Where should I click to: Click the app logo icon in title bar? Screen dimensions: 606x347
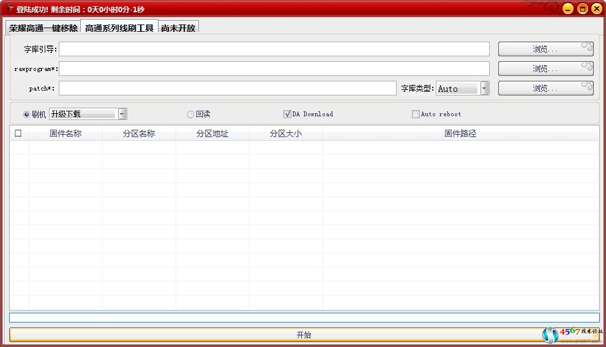pyautogui.click(x=9, y=8)
